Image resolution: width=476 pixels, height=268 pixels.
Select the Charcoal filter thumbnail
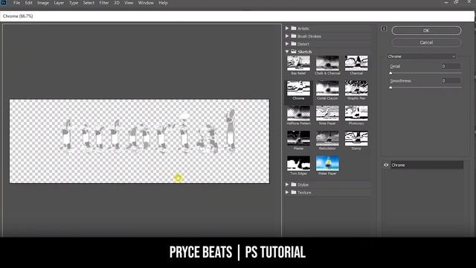tap(356, 63)
